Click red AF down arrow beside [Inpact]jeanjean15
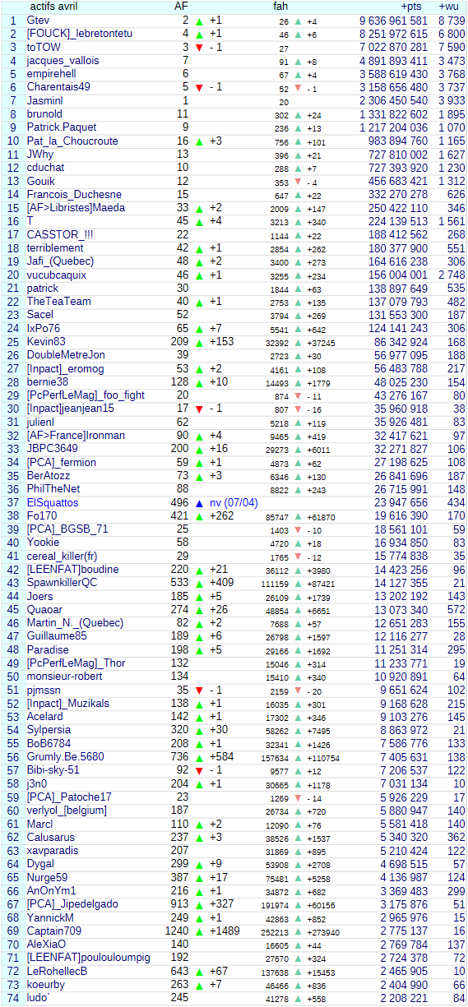The width and height of the screenshot is (468, 1007). [200, 409]
